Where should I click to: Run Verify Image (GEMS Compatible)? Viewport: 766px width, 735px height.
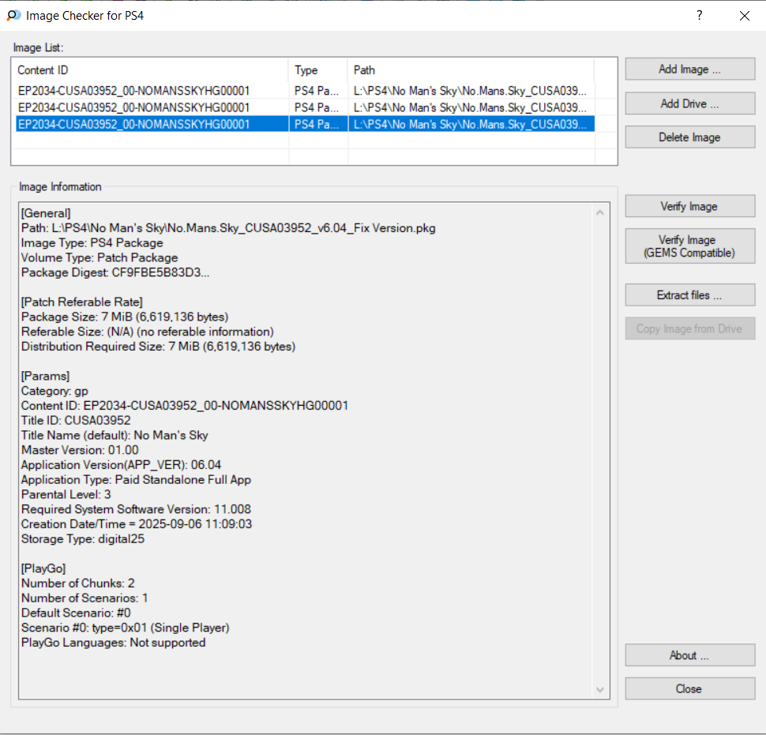click(x=689, y=246)
